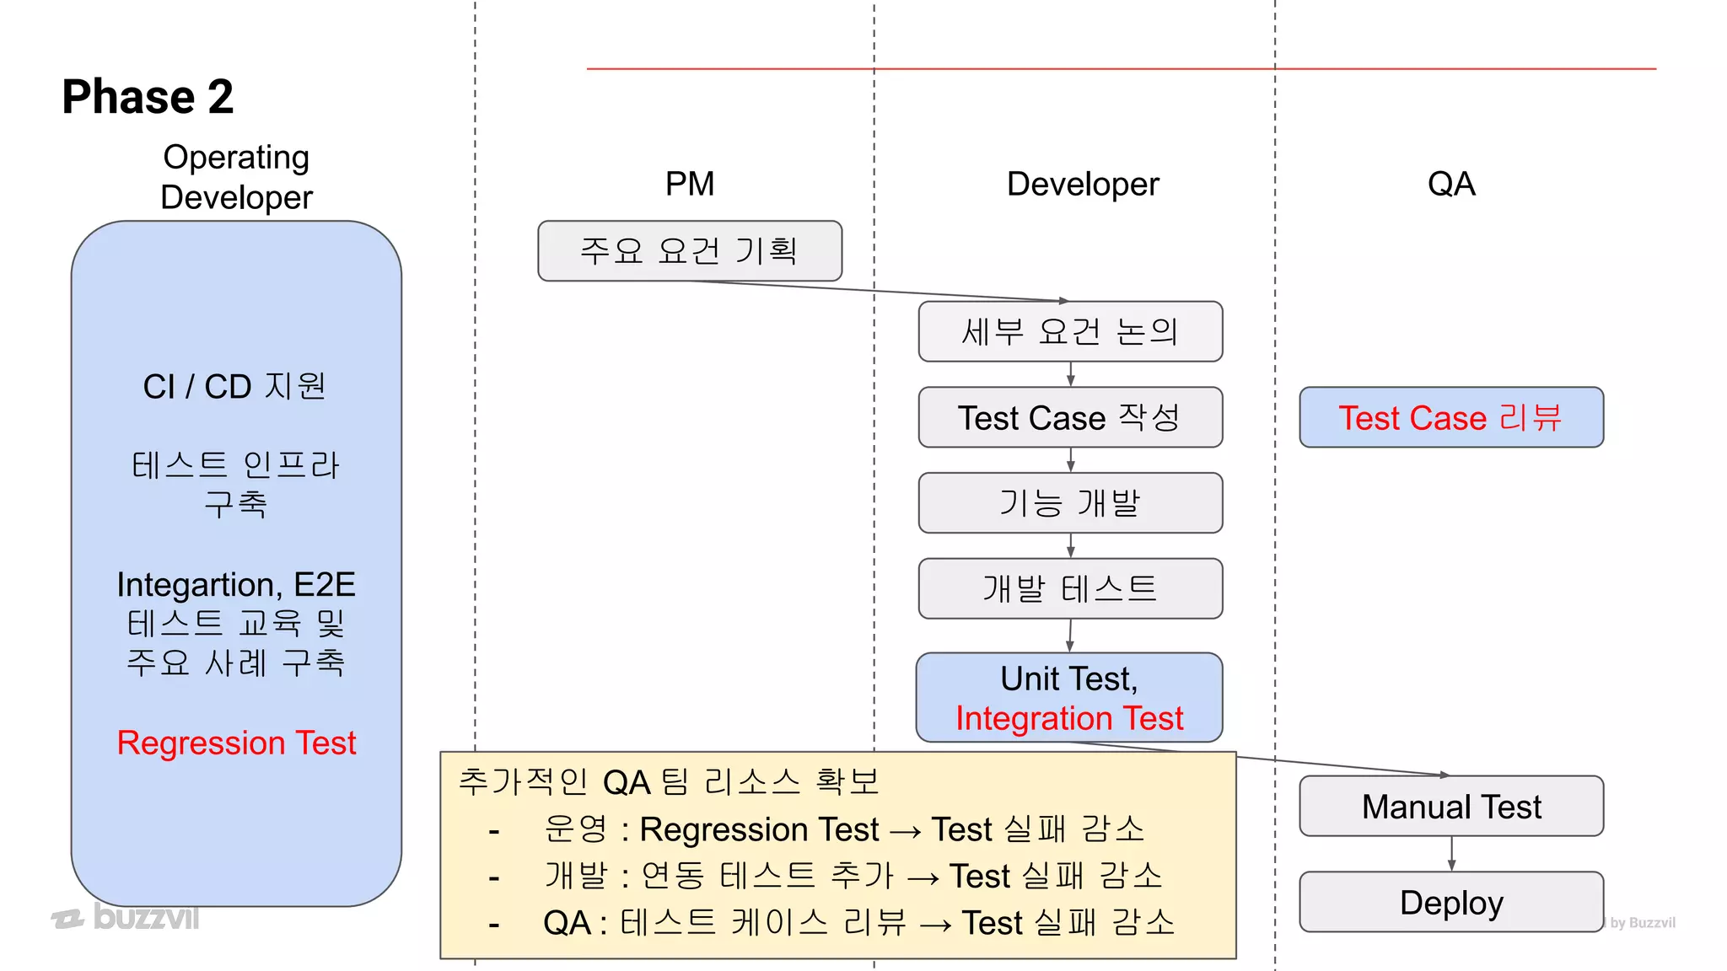
Task: Click the 'QA' column header
Action: point(1451,184)
